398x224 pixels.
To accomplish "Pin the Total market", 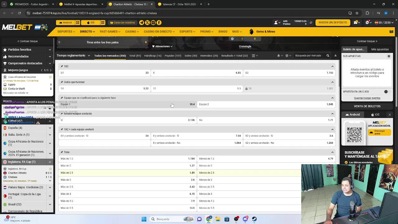I will point(62,152).
